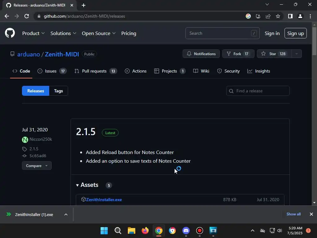Viewport: 317px width, 238px height.
Task: Bookmark this page with the star icon
Action: 278,16
